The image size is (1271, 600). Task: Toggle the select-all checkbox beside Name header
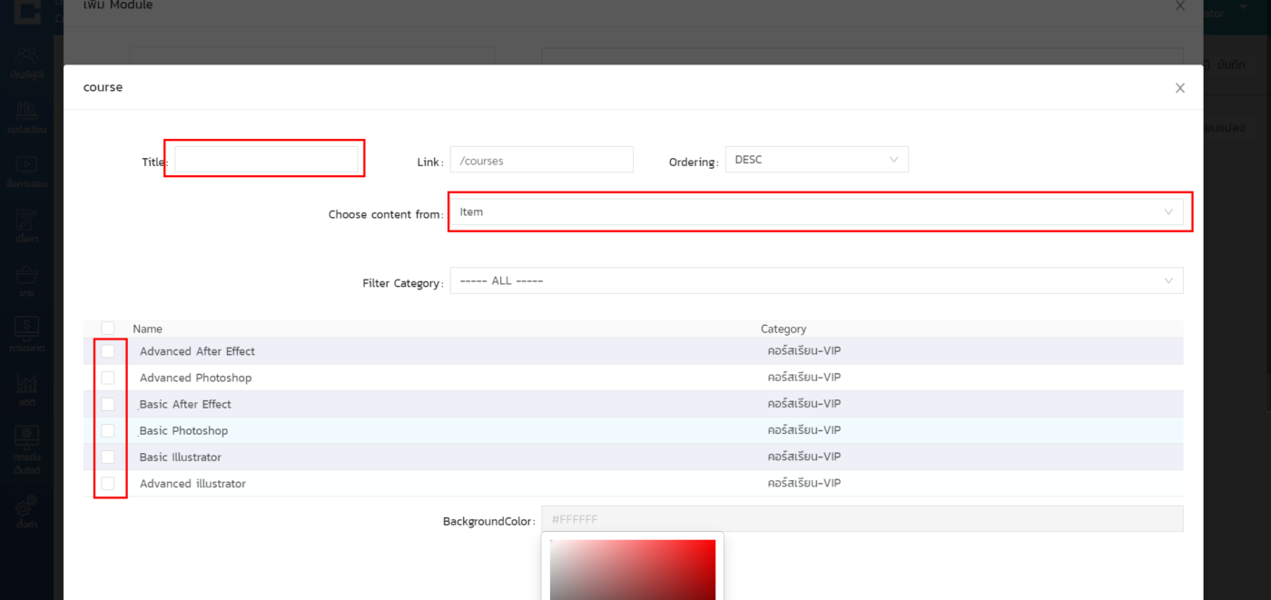click(108, 329)
